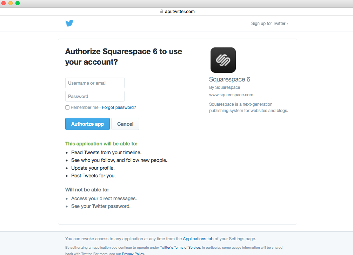Click the lock icon in address bar
Screen dimensions: 353x255
(162, 11)
